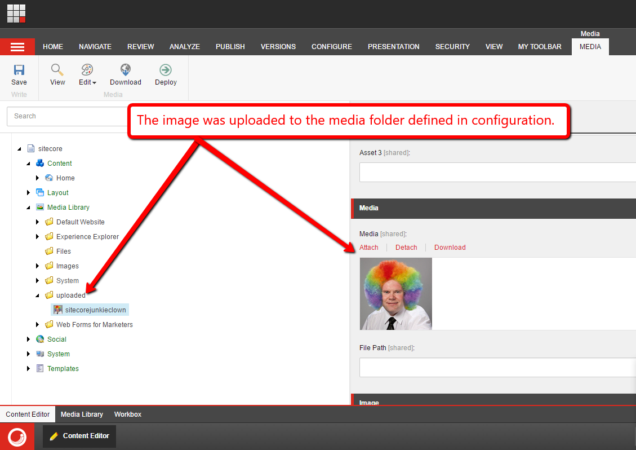Screen dimensions: 636x450
Task: Open the PRESENTATION ribbon tab
Action: point(393,47)
